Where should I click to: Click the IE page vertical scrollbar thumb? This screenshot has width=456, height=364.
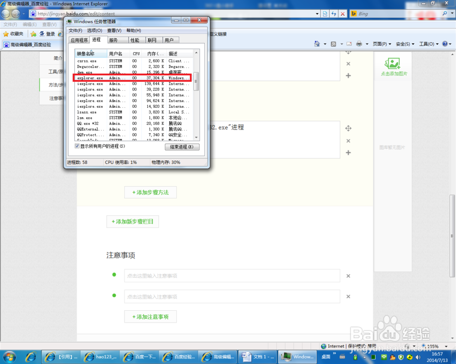452,236
